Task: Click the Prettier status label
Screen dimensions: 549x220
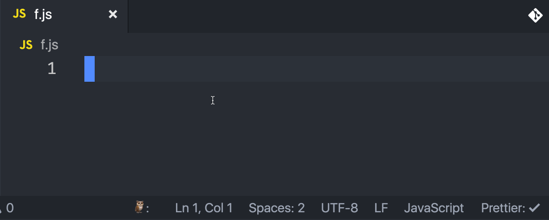Action: 503,208
